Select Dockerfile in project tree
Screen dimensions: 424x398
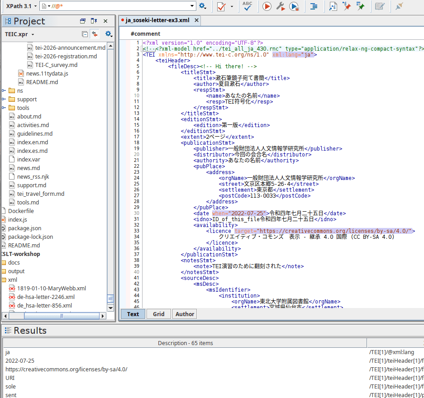(21, 211)
